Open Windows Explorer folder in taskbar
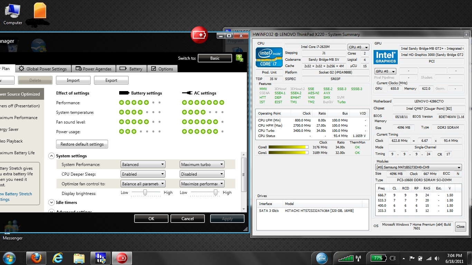Image resolution: width=472 pixels, height=265 pixels. click(79, 258)
